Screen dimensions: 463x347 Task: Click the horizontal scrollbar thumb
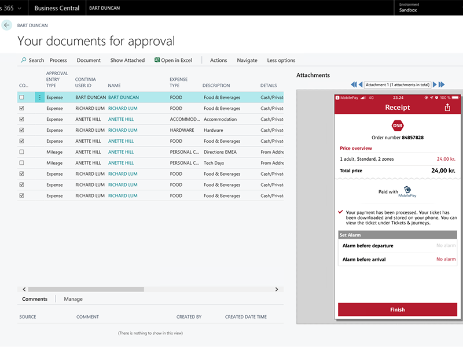[x=86, y=290]
